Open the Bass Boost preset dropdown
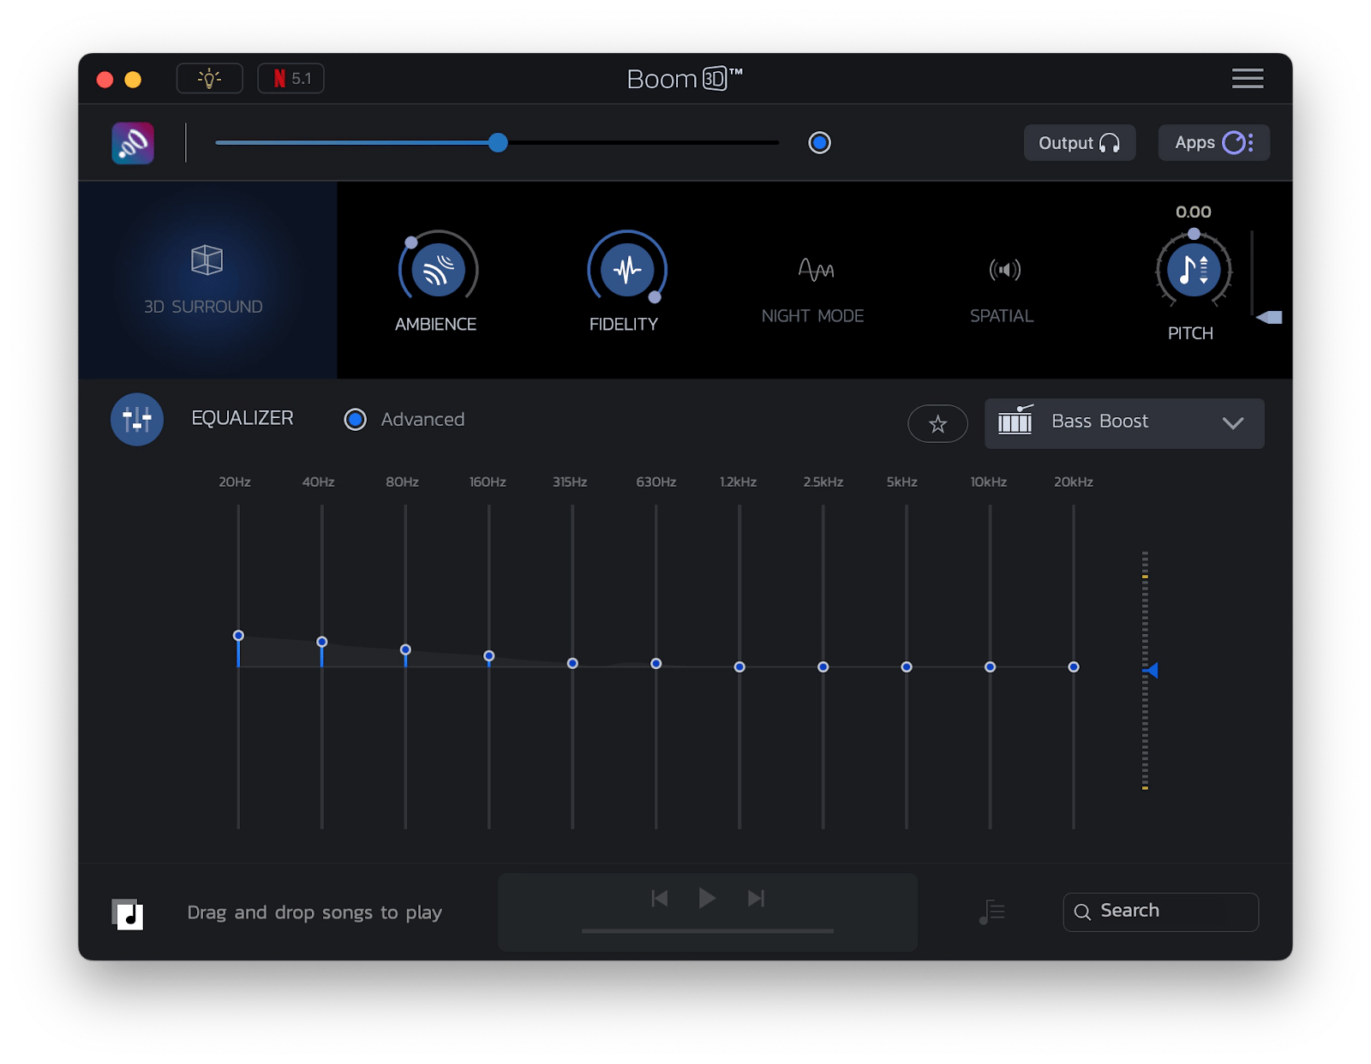Screen dimensions: 1371x1064 (x=1123, y=423)
